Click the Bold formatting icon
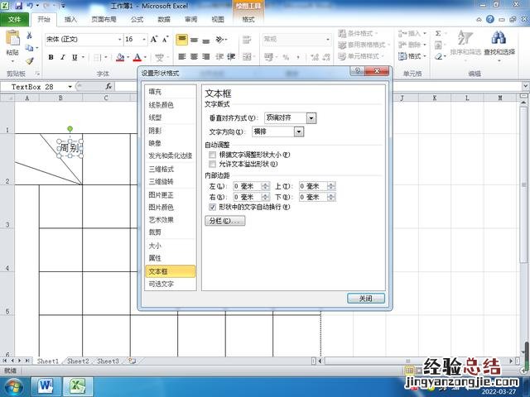This screenshot has width=530, height=397. pyautogui.click(x=51, y=57)
